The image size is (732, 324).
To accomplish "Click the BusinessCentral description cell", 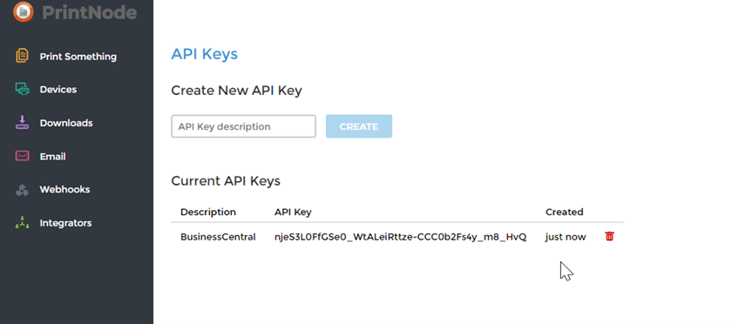I will (218, 237).
